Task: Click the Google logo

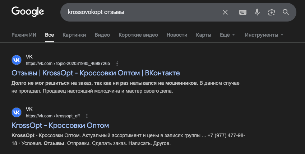Action: [x=28, y=12]
